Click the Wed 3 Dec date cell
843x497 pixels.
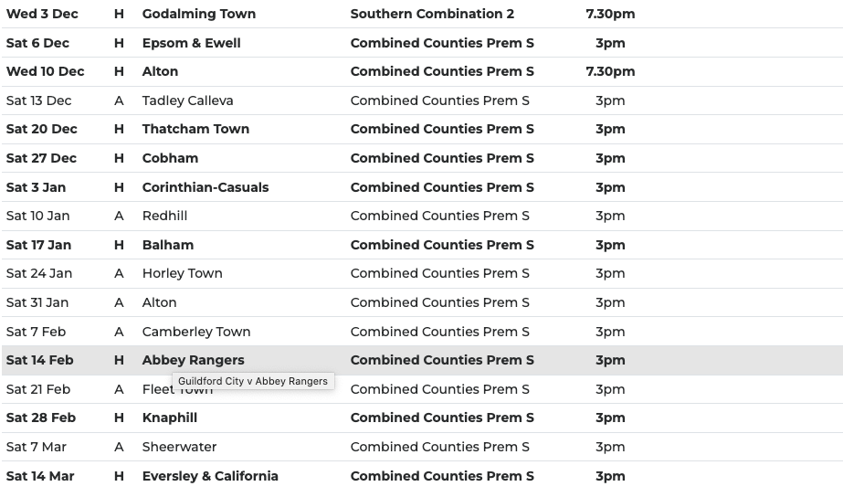[42, 14]
